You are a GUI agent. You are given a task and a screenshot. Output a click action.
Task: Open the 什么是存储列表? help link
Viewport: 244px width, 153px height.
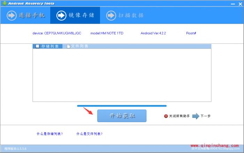[x=49, y=134]
